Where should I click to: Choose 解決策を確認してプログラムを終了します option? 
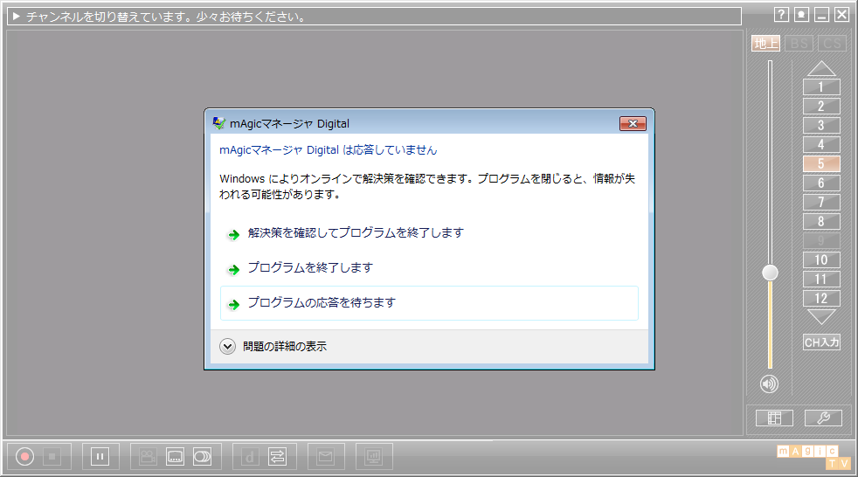429,233
